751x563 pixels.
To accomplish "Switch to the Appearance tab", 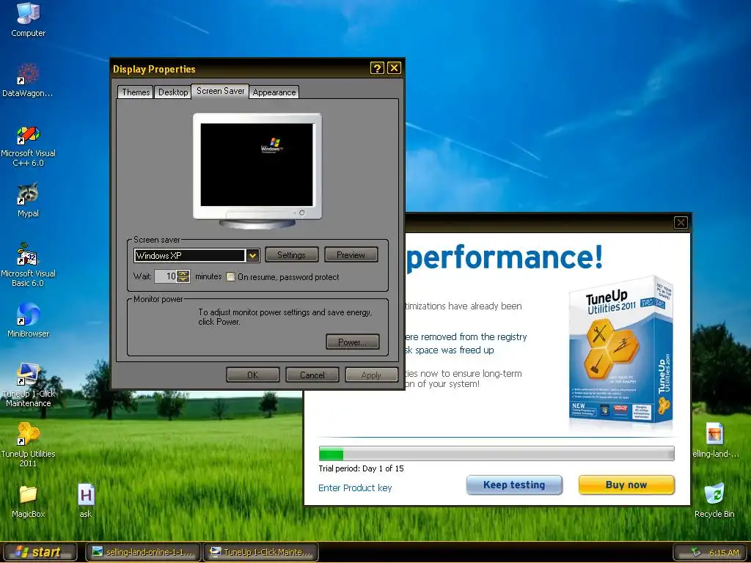I will 274,92.
